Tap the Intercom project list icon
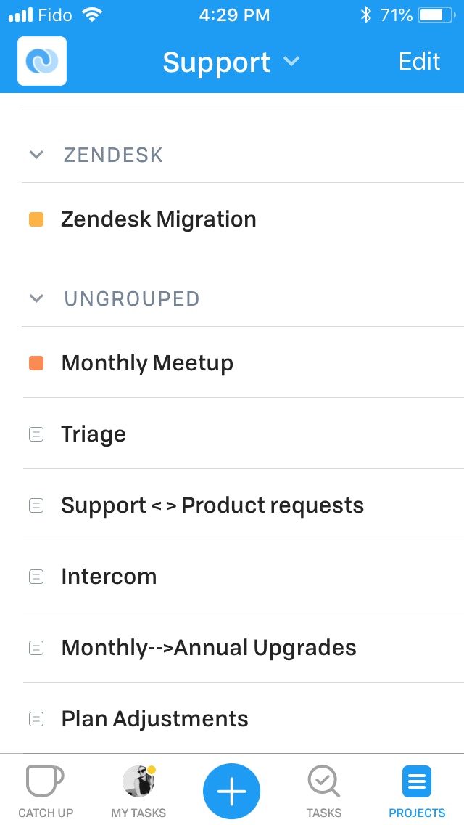The image size is (464, 825). click(36, 577)
